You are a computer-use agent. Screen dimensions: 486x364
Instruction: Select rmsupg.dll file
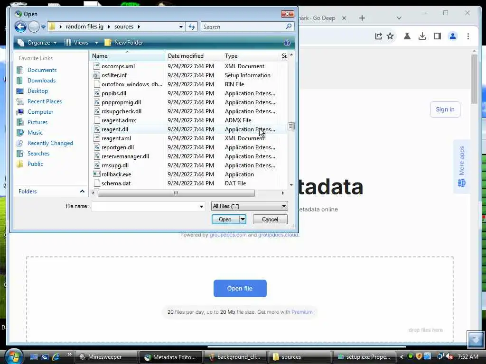point(115,165)
